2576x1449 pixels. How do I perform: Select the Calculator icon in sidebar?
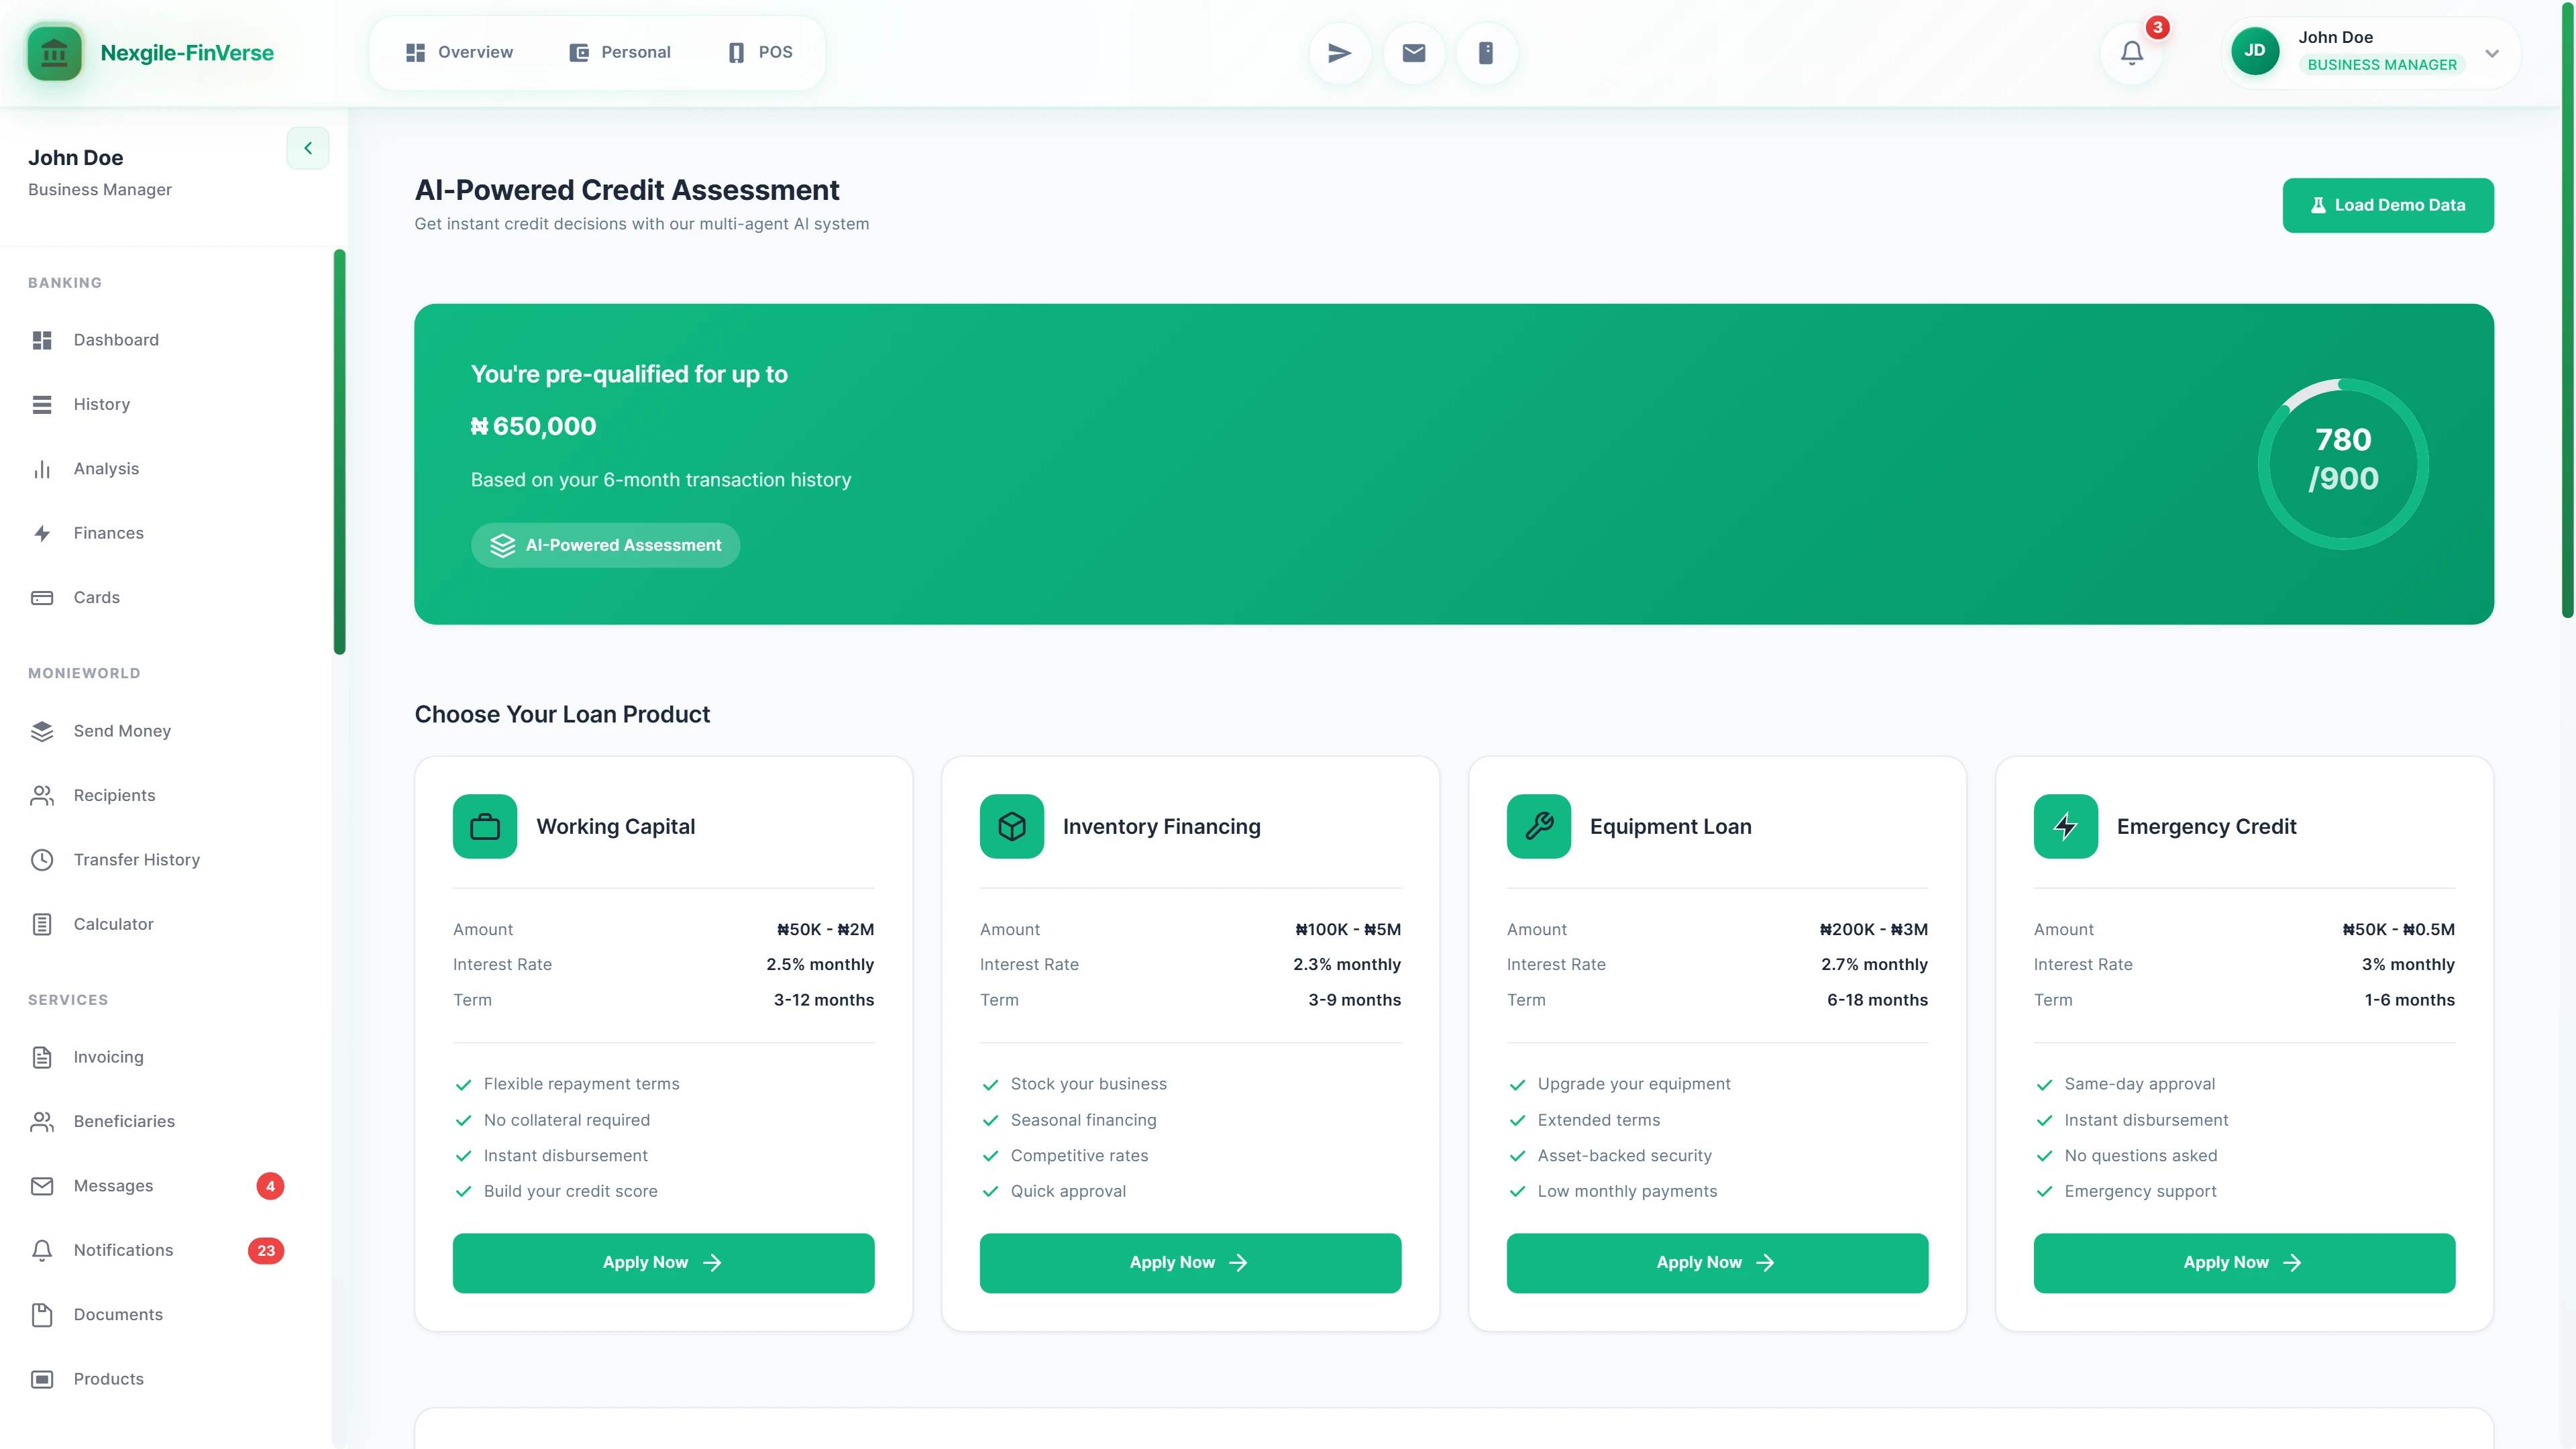42,923
